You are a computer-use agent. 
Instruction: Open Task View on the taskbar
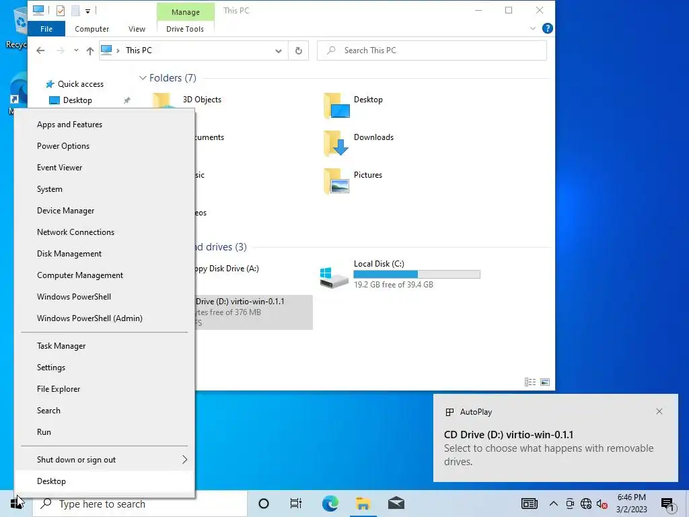click(x=296, y=504)
